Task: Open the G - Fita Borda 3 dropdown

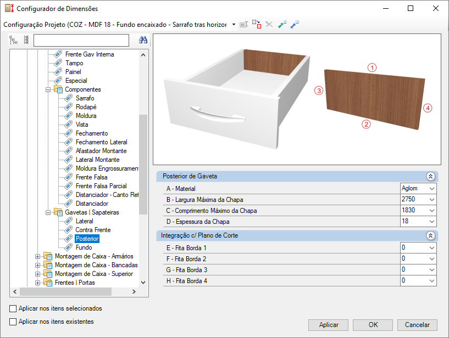Action: (x=432, y=269)
